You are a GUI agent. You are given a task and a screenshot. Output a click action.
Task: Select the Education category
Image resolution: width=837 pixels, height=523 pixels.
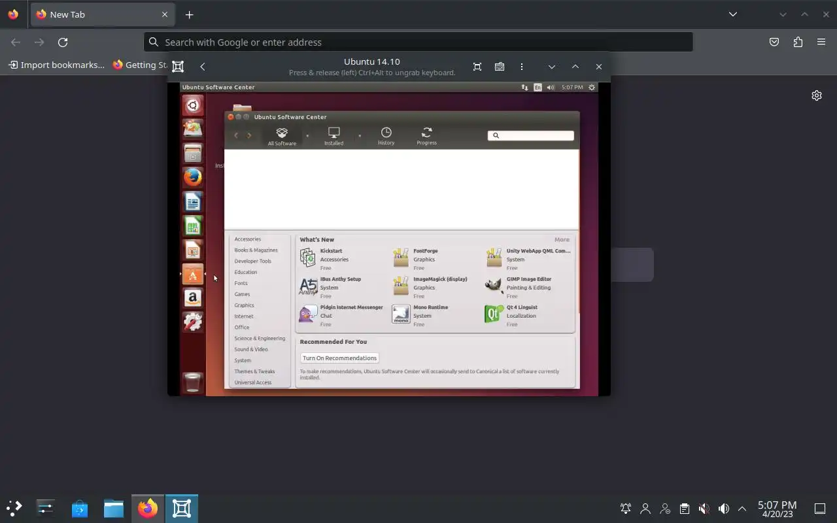point(246,272)
